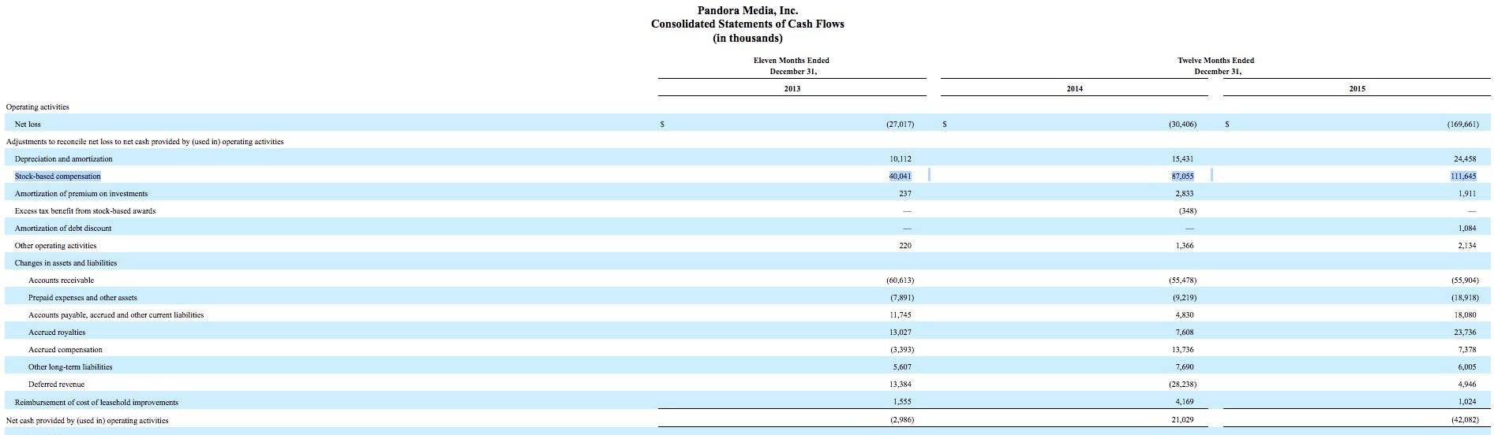This screenshot has height=435, width=1494.
Task: Click "Amortization of premium on investments" label
Action: 81,193
